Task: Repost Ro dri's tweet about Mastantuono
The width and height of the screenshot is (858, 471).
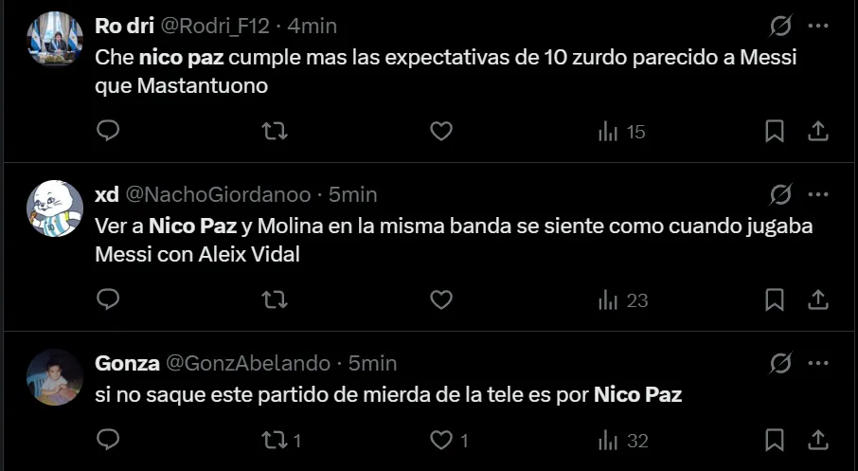Action: (x=274, y=131)
